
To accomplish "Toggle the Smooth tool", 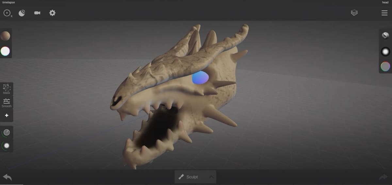I will [x=7, y=103].
